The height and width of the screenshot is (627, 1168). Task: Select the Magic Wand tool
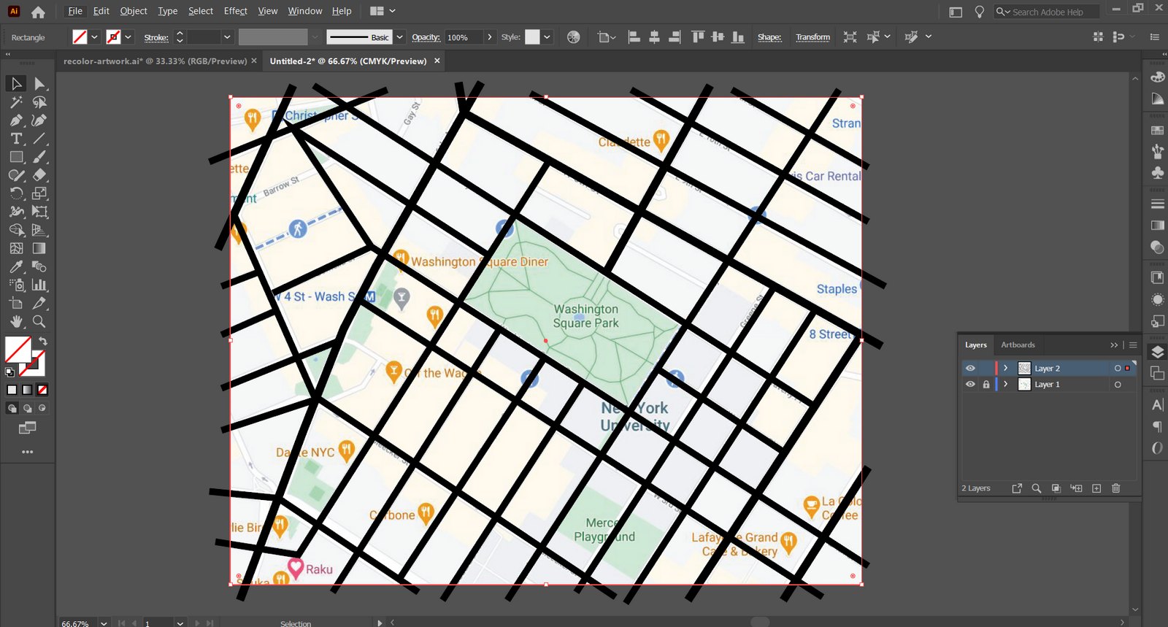click(16, 102)
